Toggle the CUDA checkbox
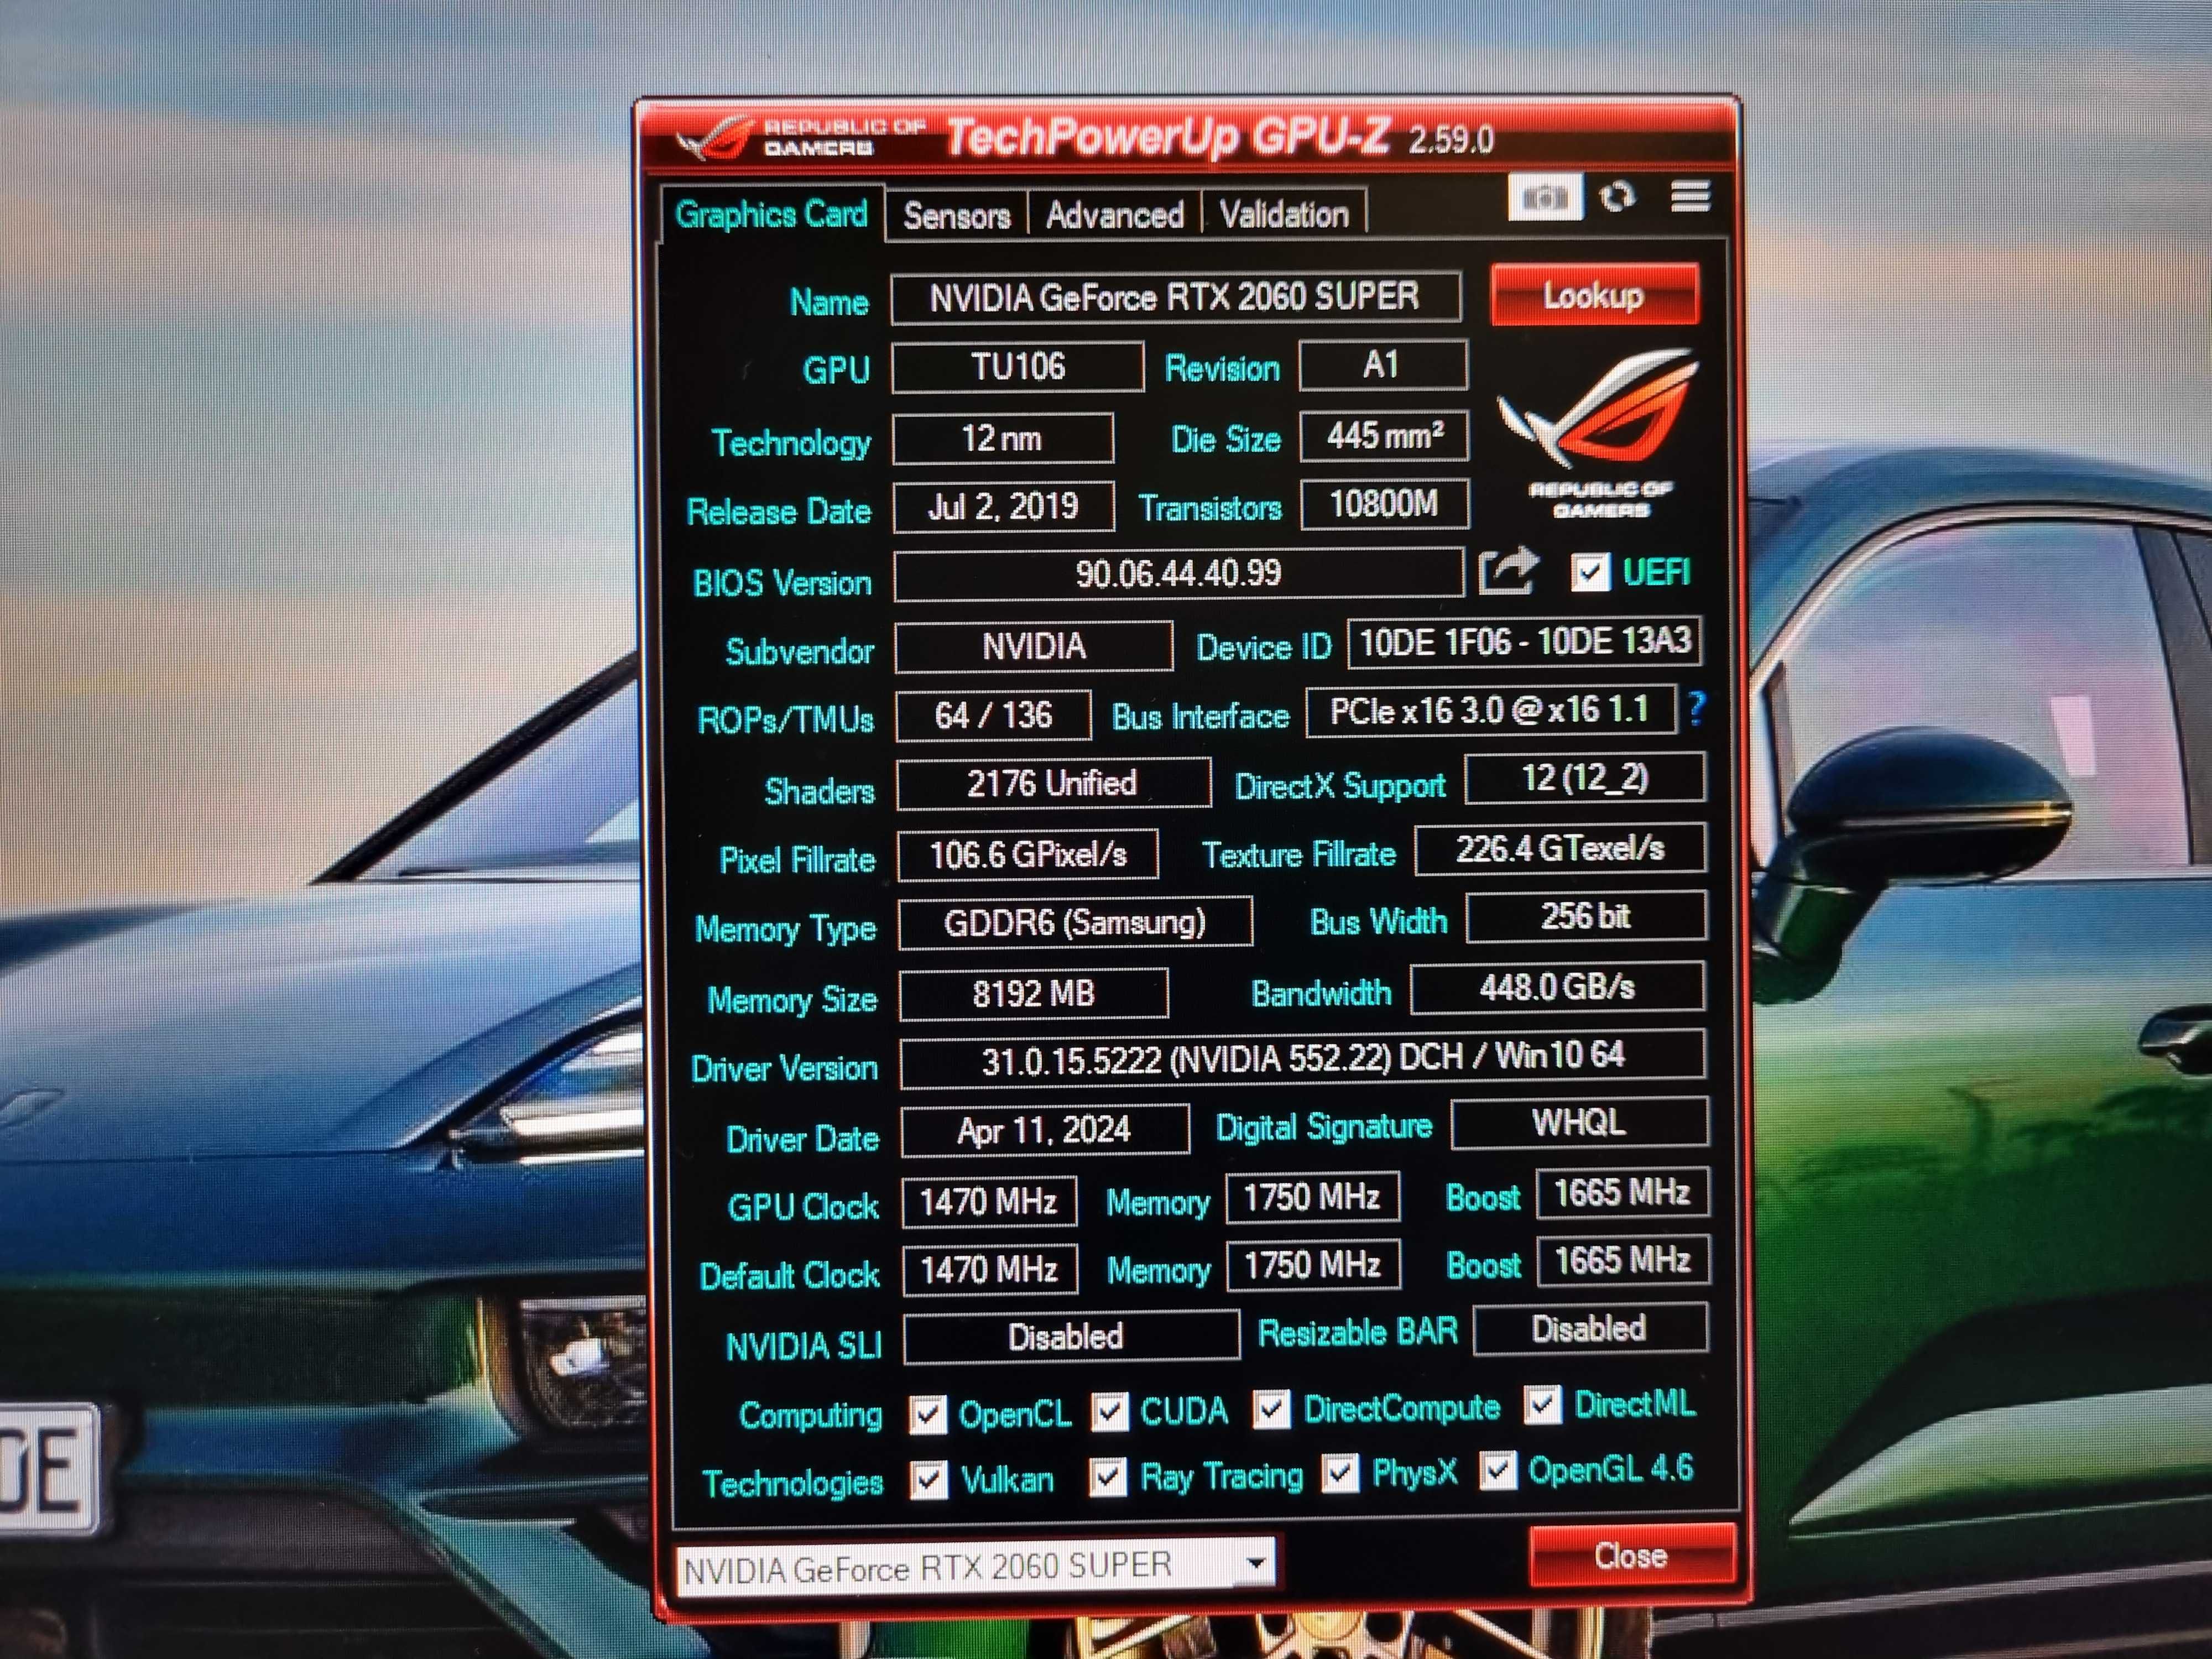The width and height of the screenshot is (2212, 1659). pos(1109,1412)
